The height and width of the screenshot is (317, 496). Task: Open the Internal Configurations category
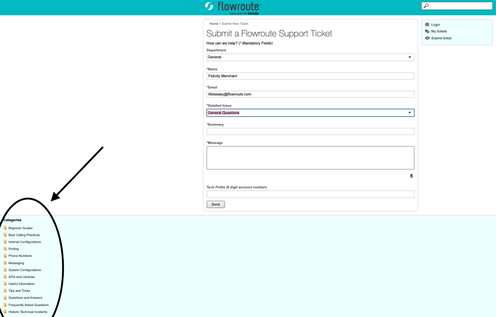pyautogui.click(x=25, y=242)
